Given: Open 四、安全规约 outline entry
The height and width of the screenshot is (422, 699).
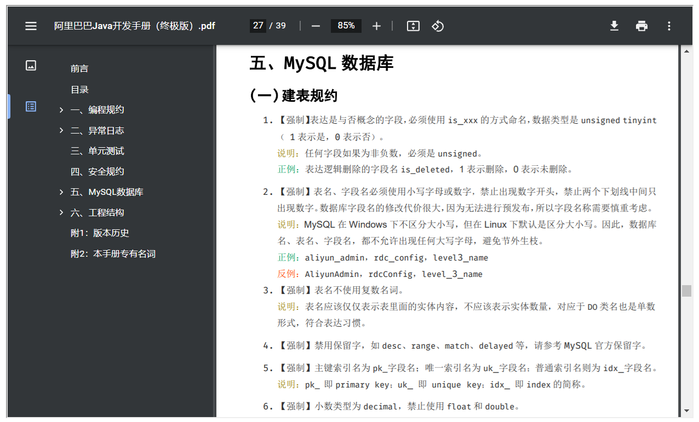Looking at the screenshot, I should coord(97,171).
